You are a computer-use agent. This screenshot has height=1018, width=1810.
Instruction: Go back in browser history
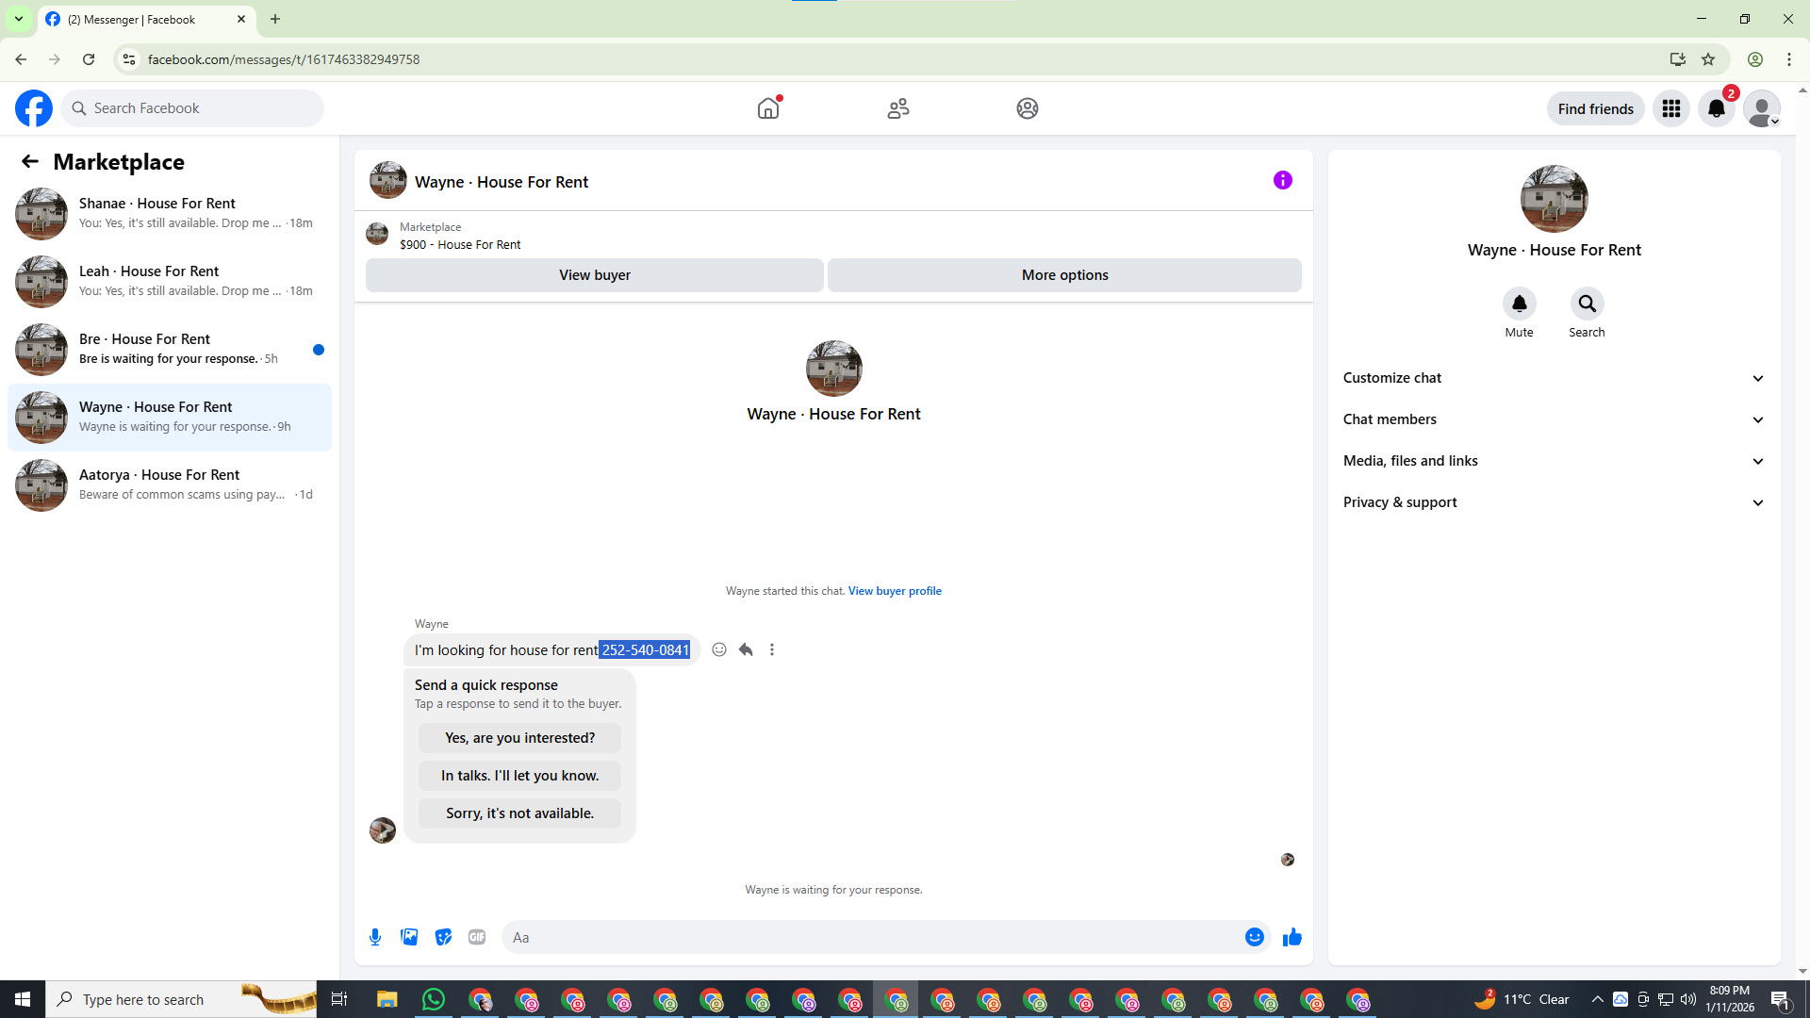click(x=21, y=59)
